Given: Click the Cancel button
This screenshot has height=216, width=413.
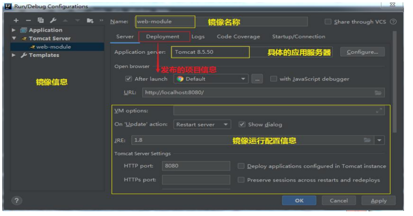Looking at the screenshot, I should 339,200.
